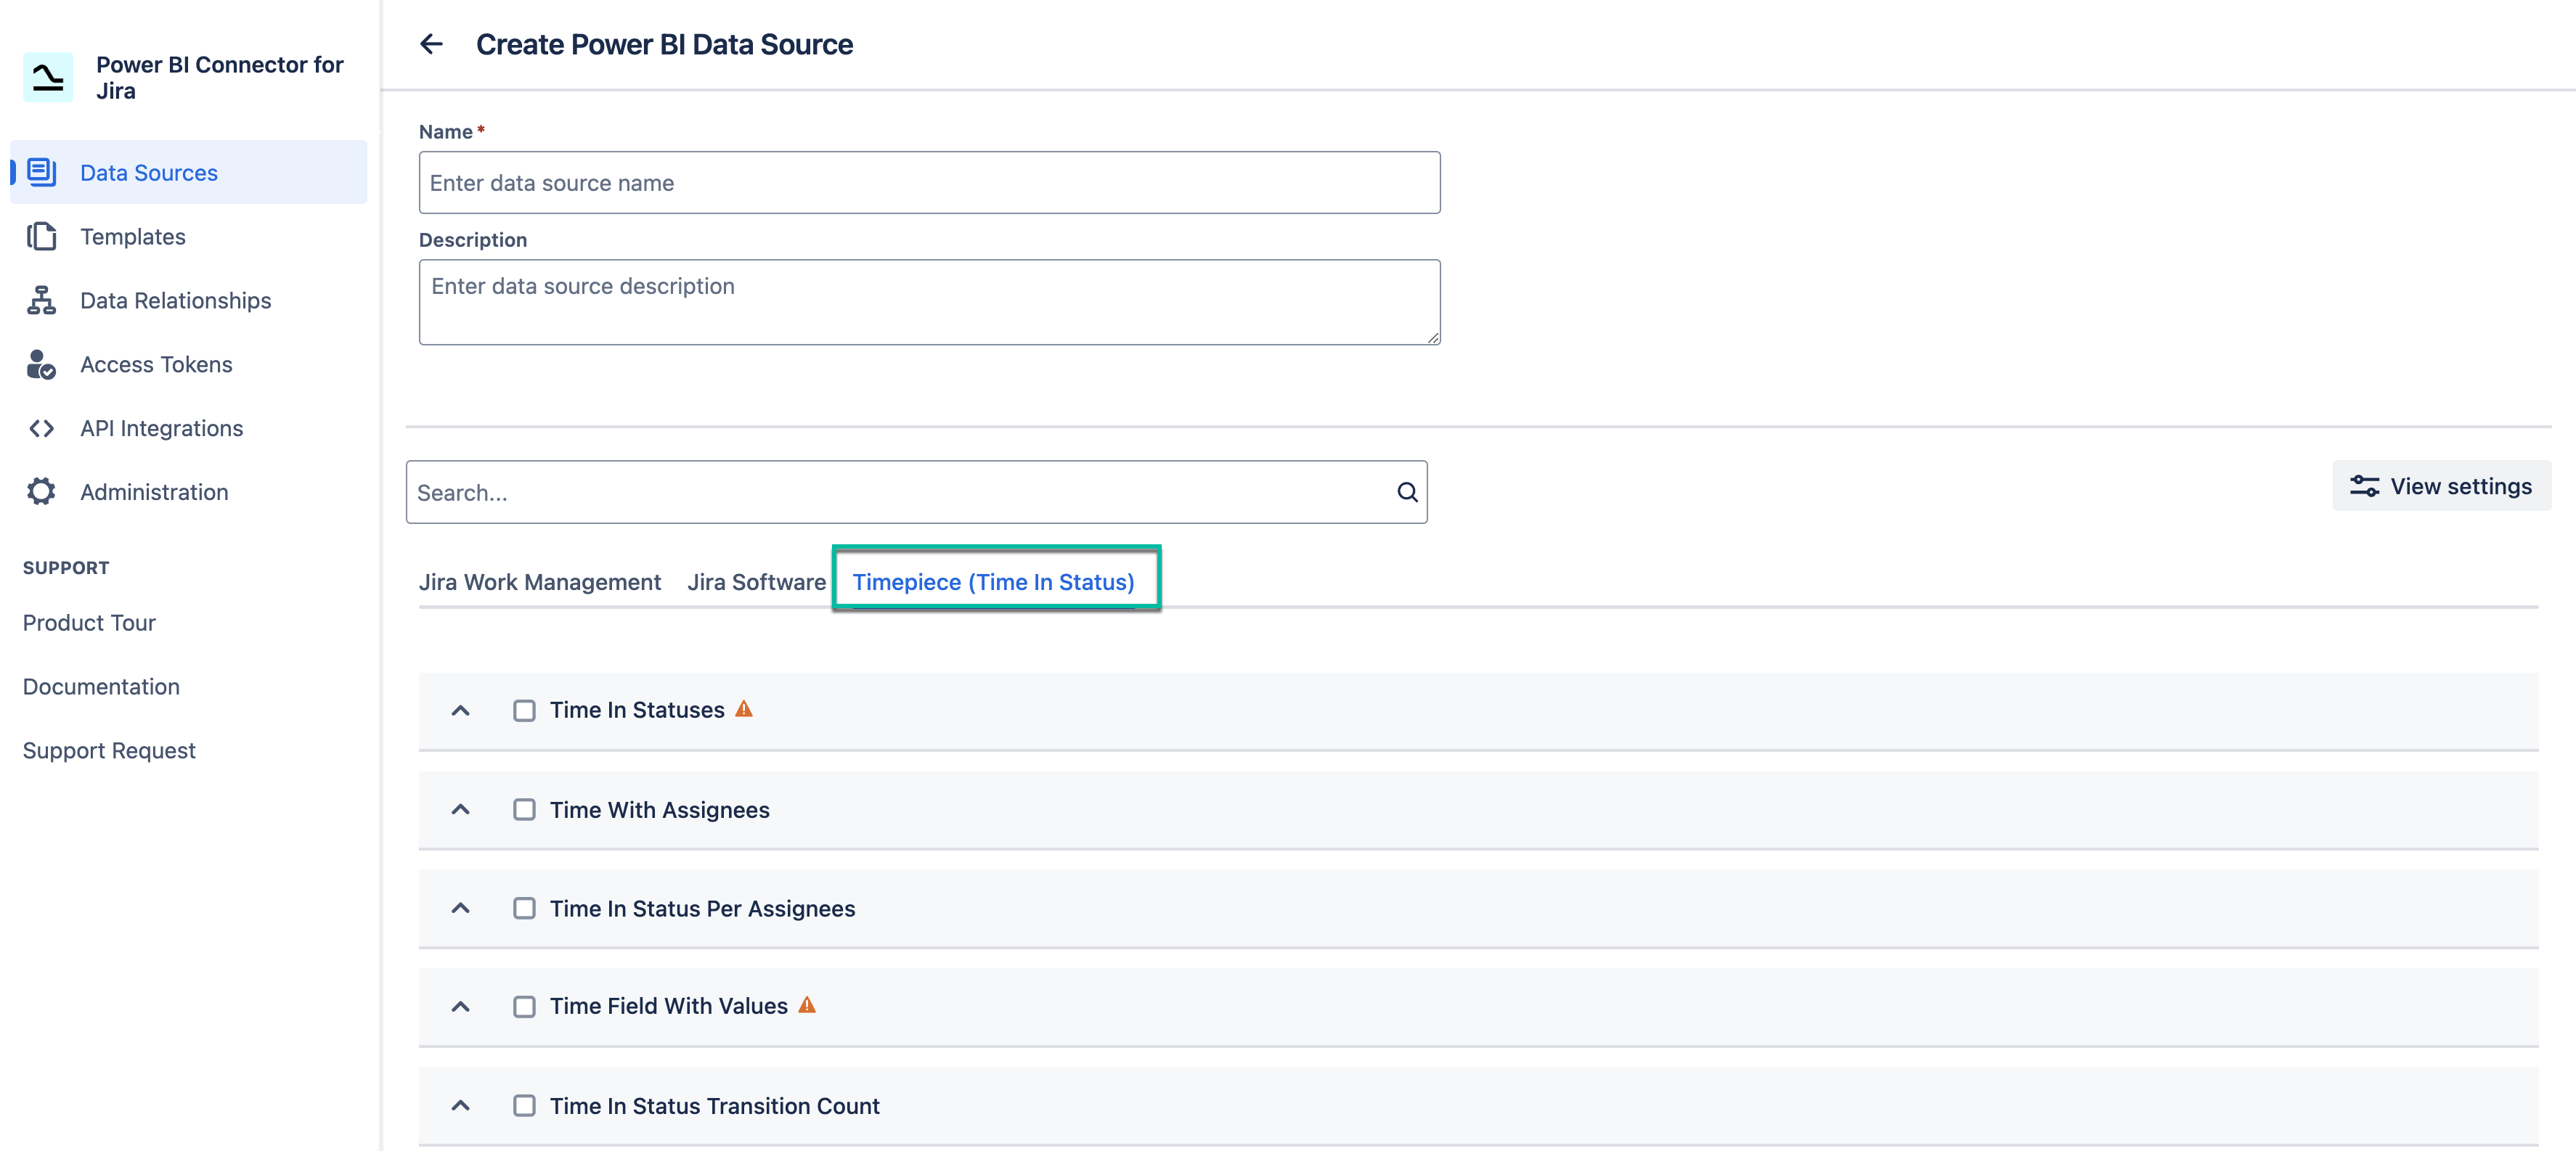This screenshot has width=2576, height=1151.
Task: Collapse the Time With Assignees section
Action: point(461,809)
